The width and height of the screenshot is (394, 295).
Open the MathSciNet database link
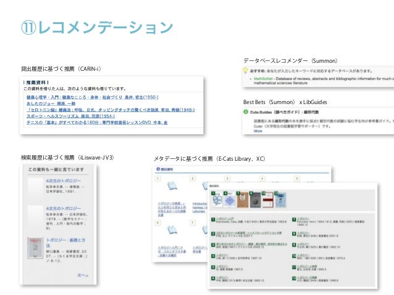pyautogui.click(x=263, y=79)
